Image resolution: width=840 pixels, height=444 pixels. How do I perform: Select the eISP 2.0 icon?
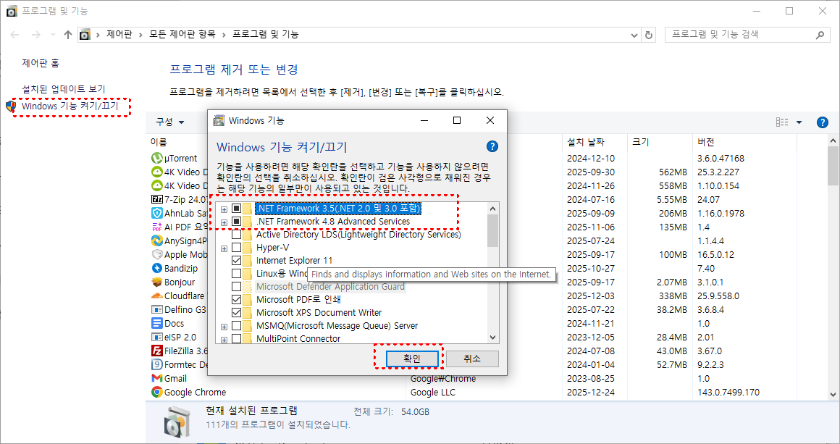(x=157, y=338)
